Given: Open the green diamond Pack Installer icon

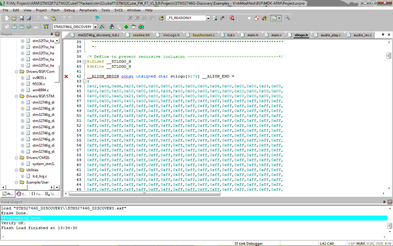Looking at the screenshot, I should pos(126,26).
